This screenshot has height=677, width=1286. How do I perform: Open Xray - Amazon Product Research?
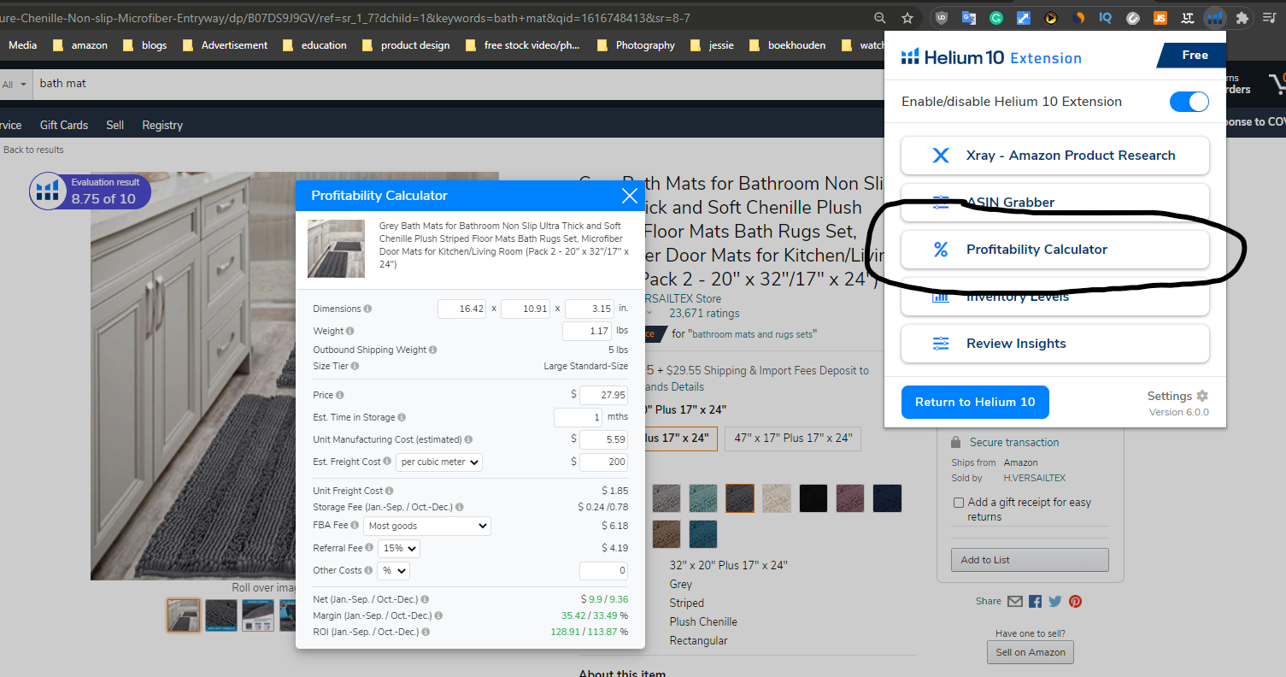[x=1055, y=156]
